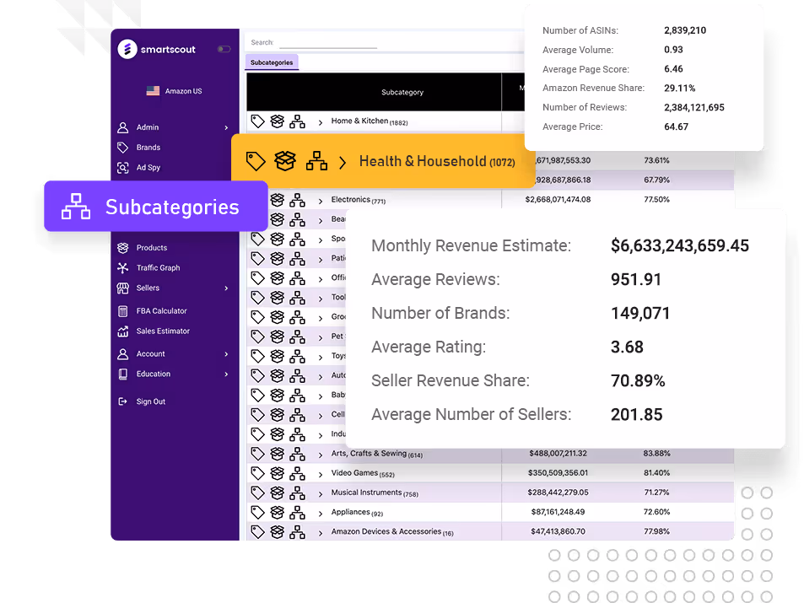Screen dimensions: 804x603
Task: Select revenue value $488,007,211.32
Action: pyautogui.click(x=558, y=453)
